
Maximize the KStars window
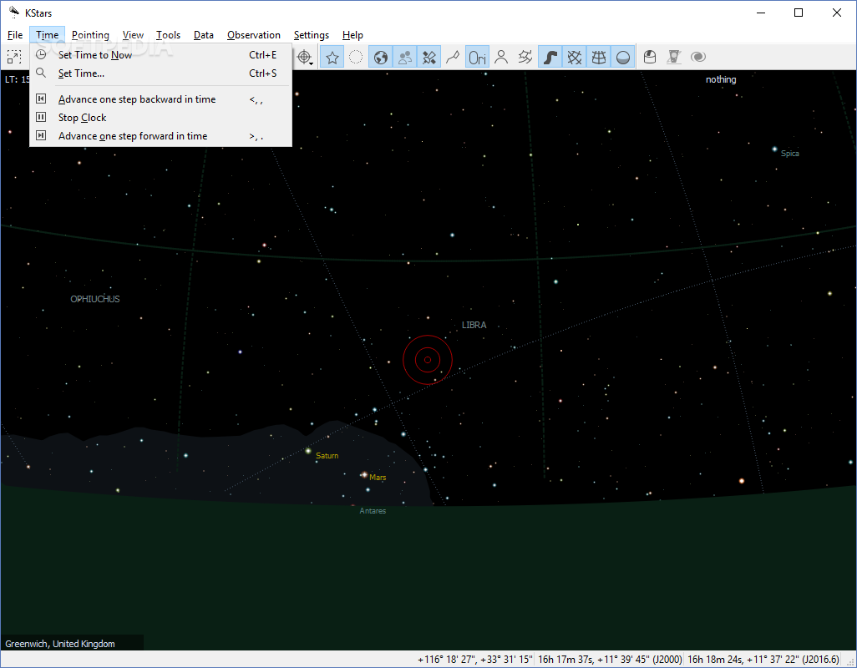coord(798,13)
